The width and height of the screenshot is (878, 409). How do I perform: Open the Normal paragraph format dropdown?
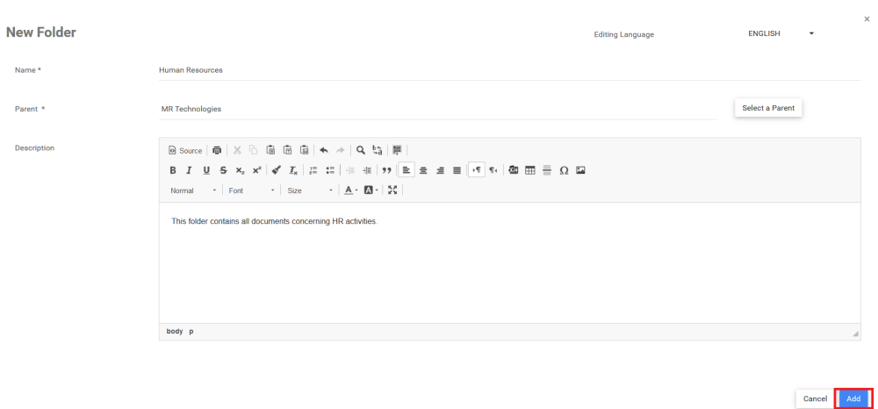pos(193,190)
